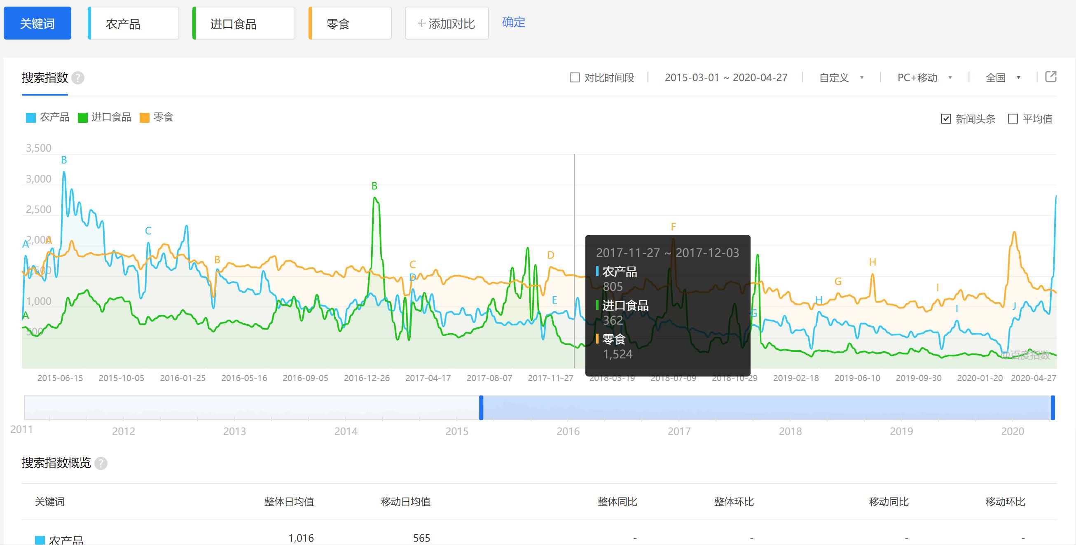This screenshot has width=1076, height=545.
Task: Toggle the 农产品 blue legend swatch
Action: click(x=31, y=118)
